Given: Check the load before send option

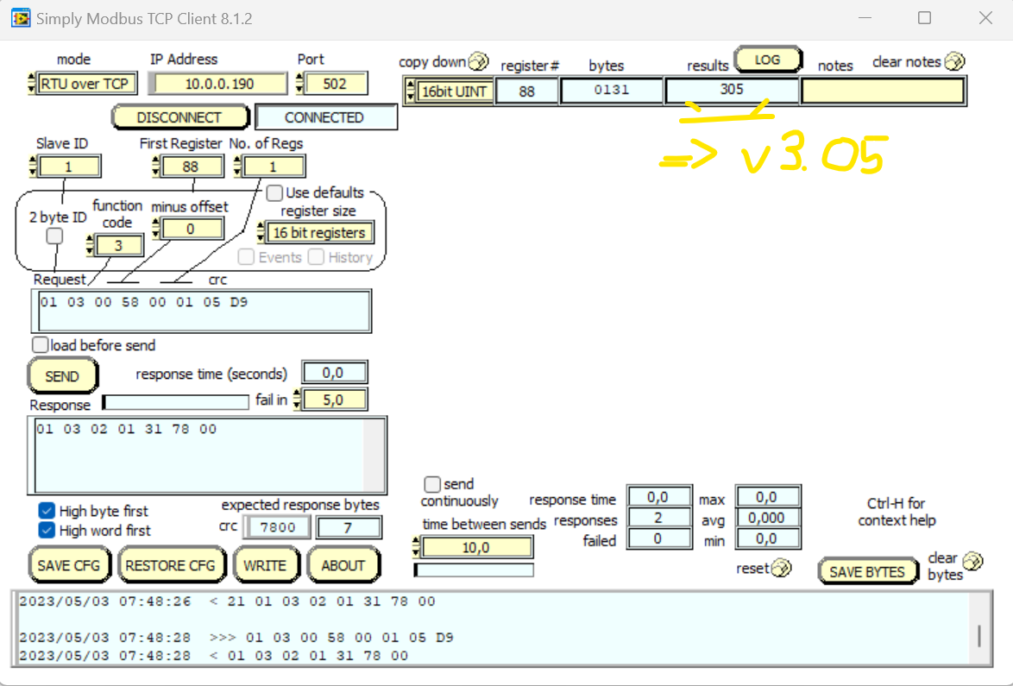Looking at the screenshot, I should point(40,345).
